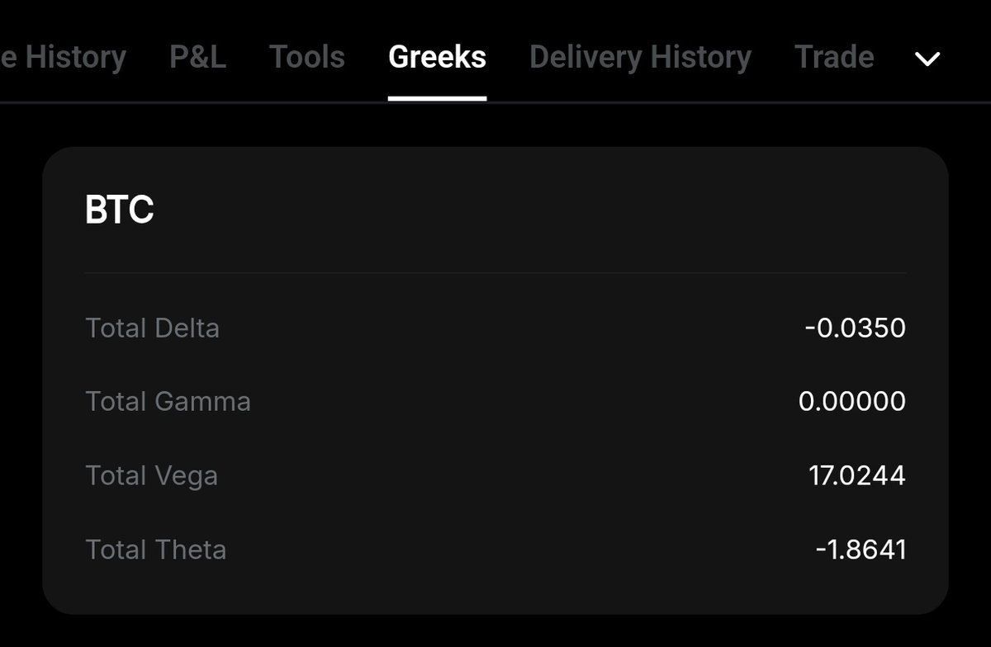991x647 pixels.
Task: Select the Greeks tab
Action: [x=437, y=57]
